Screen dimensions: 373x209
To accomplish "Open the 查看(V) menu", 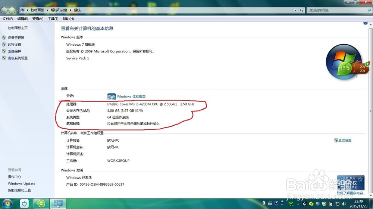I will (x=38, y=19).
